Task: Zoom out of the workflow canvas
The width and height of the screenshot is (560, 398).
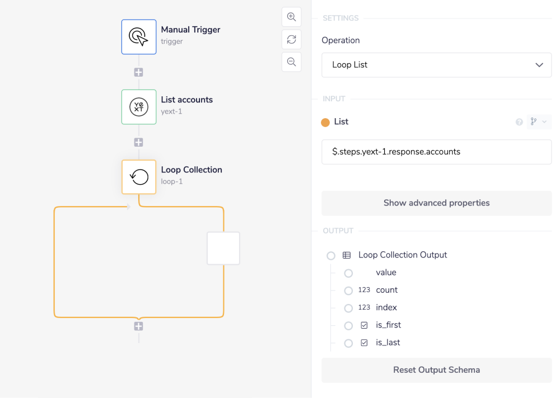Action: coord(291,62)
